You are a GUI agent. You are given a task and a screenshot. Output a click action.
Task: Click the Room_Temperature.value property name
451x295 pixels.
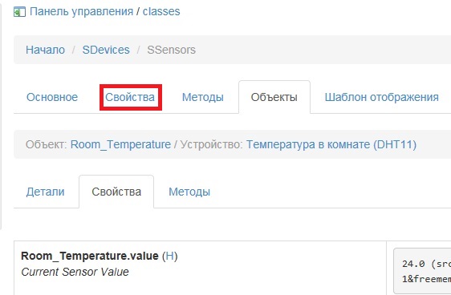pos(90,256)
